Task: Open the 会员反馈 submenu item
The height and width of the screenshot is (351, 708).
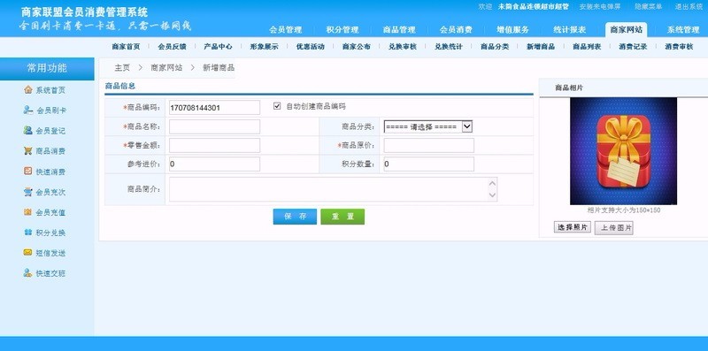Action: [172, 47]
